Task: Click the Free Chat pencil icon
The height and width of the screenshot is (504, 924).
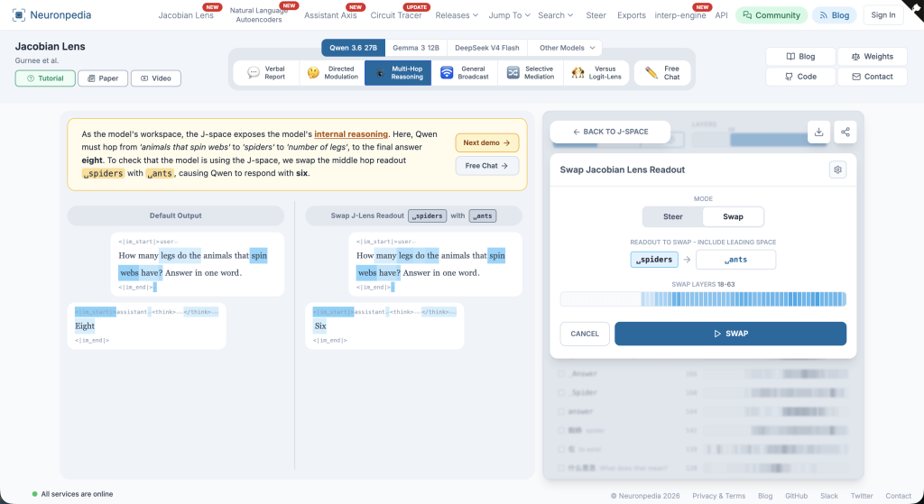Action: pyautogui.click(x=651, y=72)
